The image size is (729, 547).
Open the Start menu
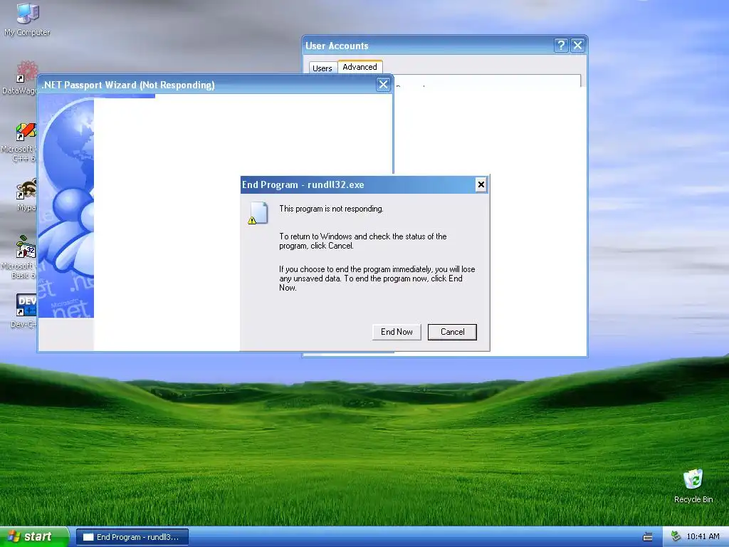point(33,537)
